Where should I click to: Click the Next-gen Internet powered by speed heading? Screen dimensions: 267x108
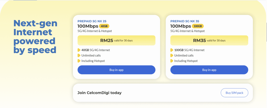point(35,37)
